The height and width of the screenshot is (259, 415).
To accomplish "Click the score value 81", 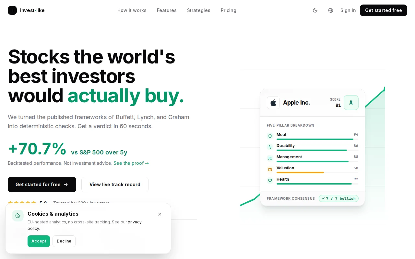I will [338, 105].
